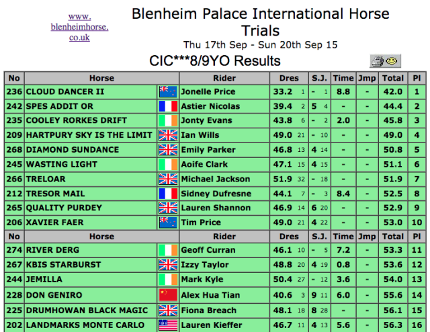Screen dimensions: 430x332
Task: Click rider name Alex Hua Tian
Action: (210, 295)
